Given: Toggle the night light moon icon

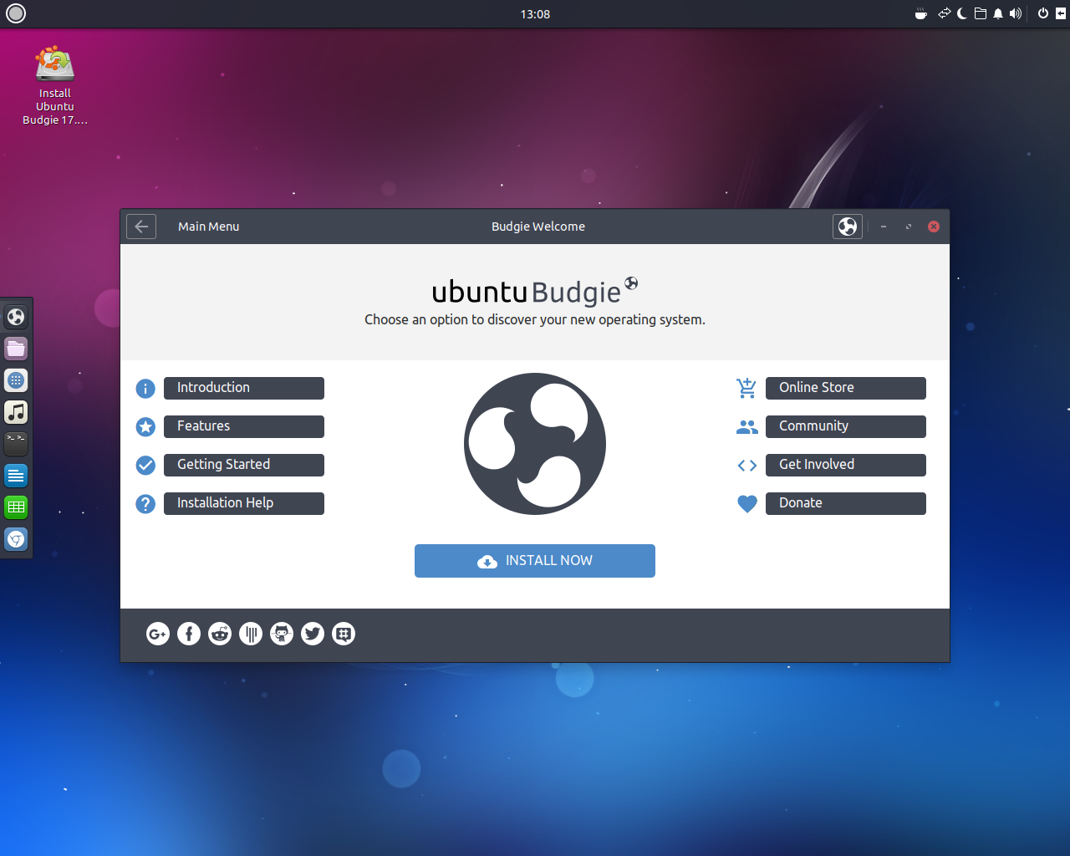Looking at the screenshot, I should 962,13.
